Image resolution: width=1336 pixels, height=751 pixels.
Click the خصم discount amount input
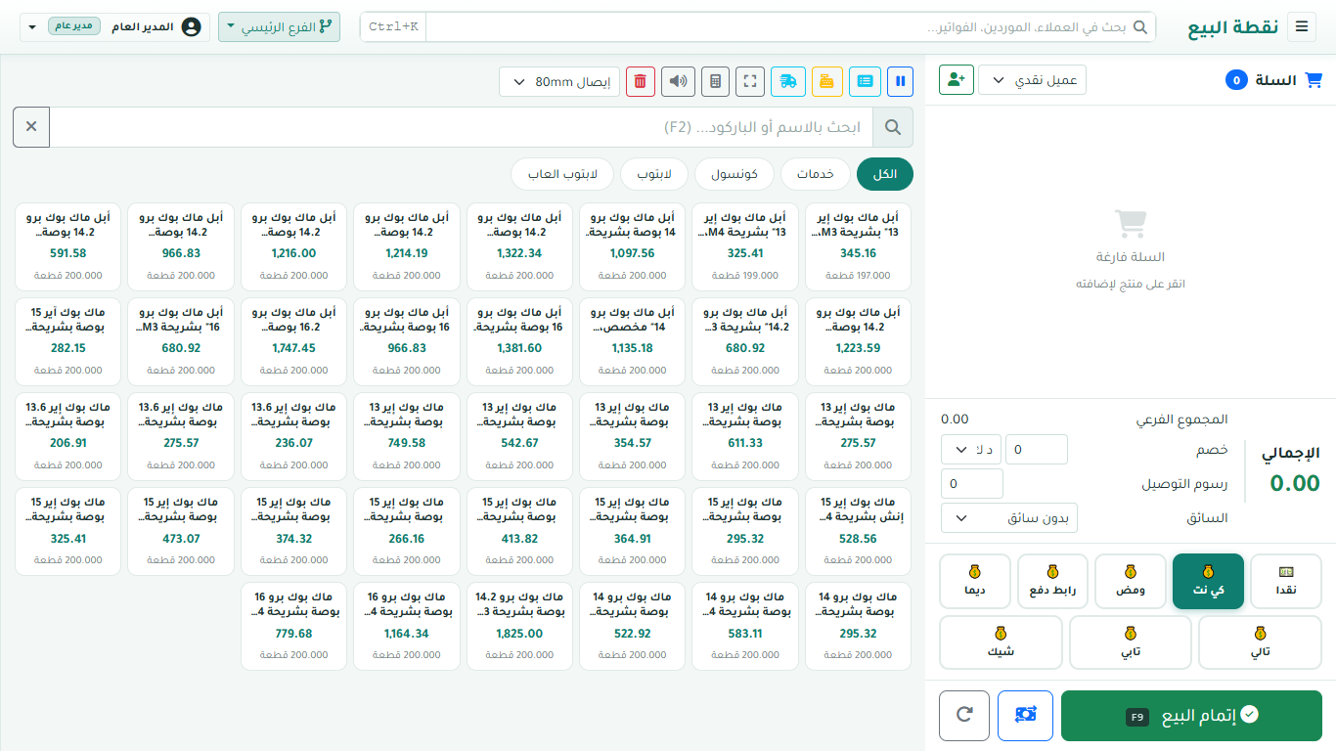click(1037, 450)
